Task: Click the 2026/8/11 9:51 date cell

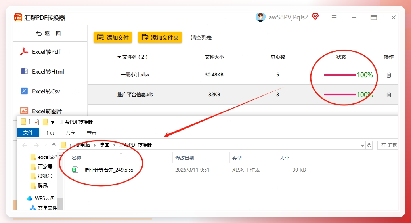Action: (192, 170)
